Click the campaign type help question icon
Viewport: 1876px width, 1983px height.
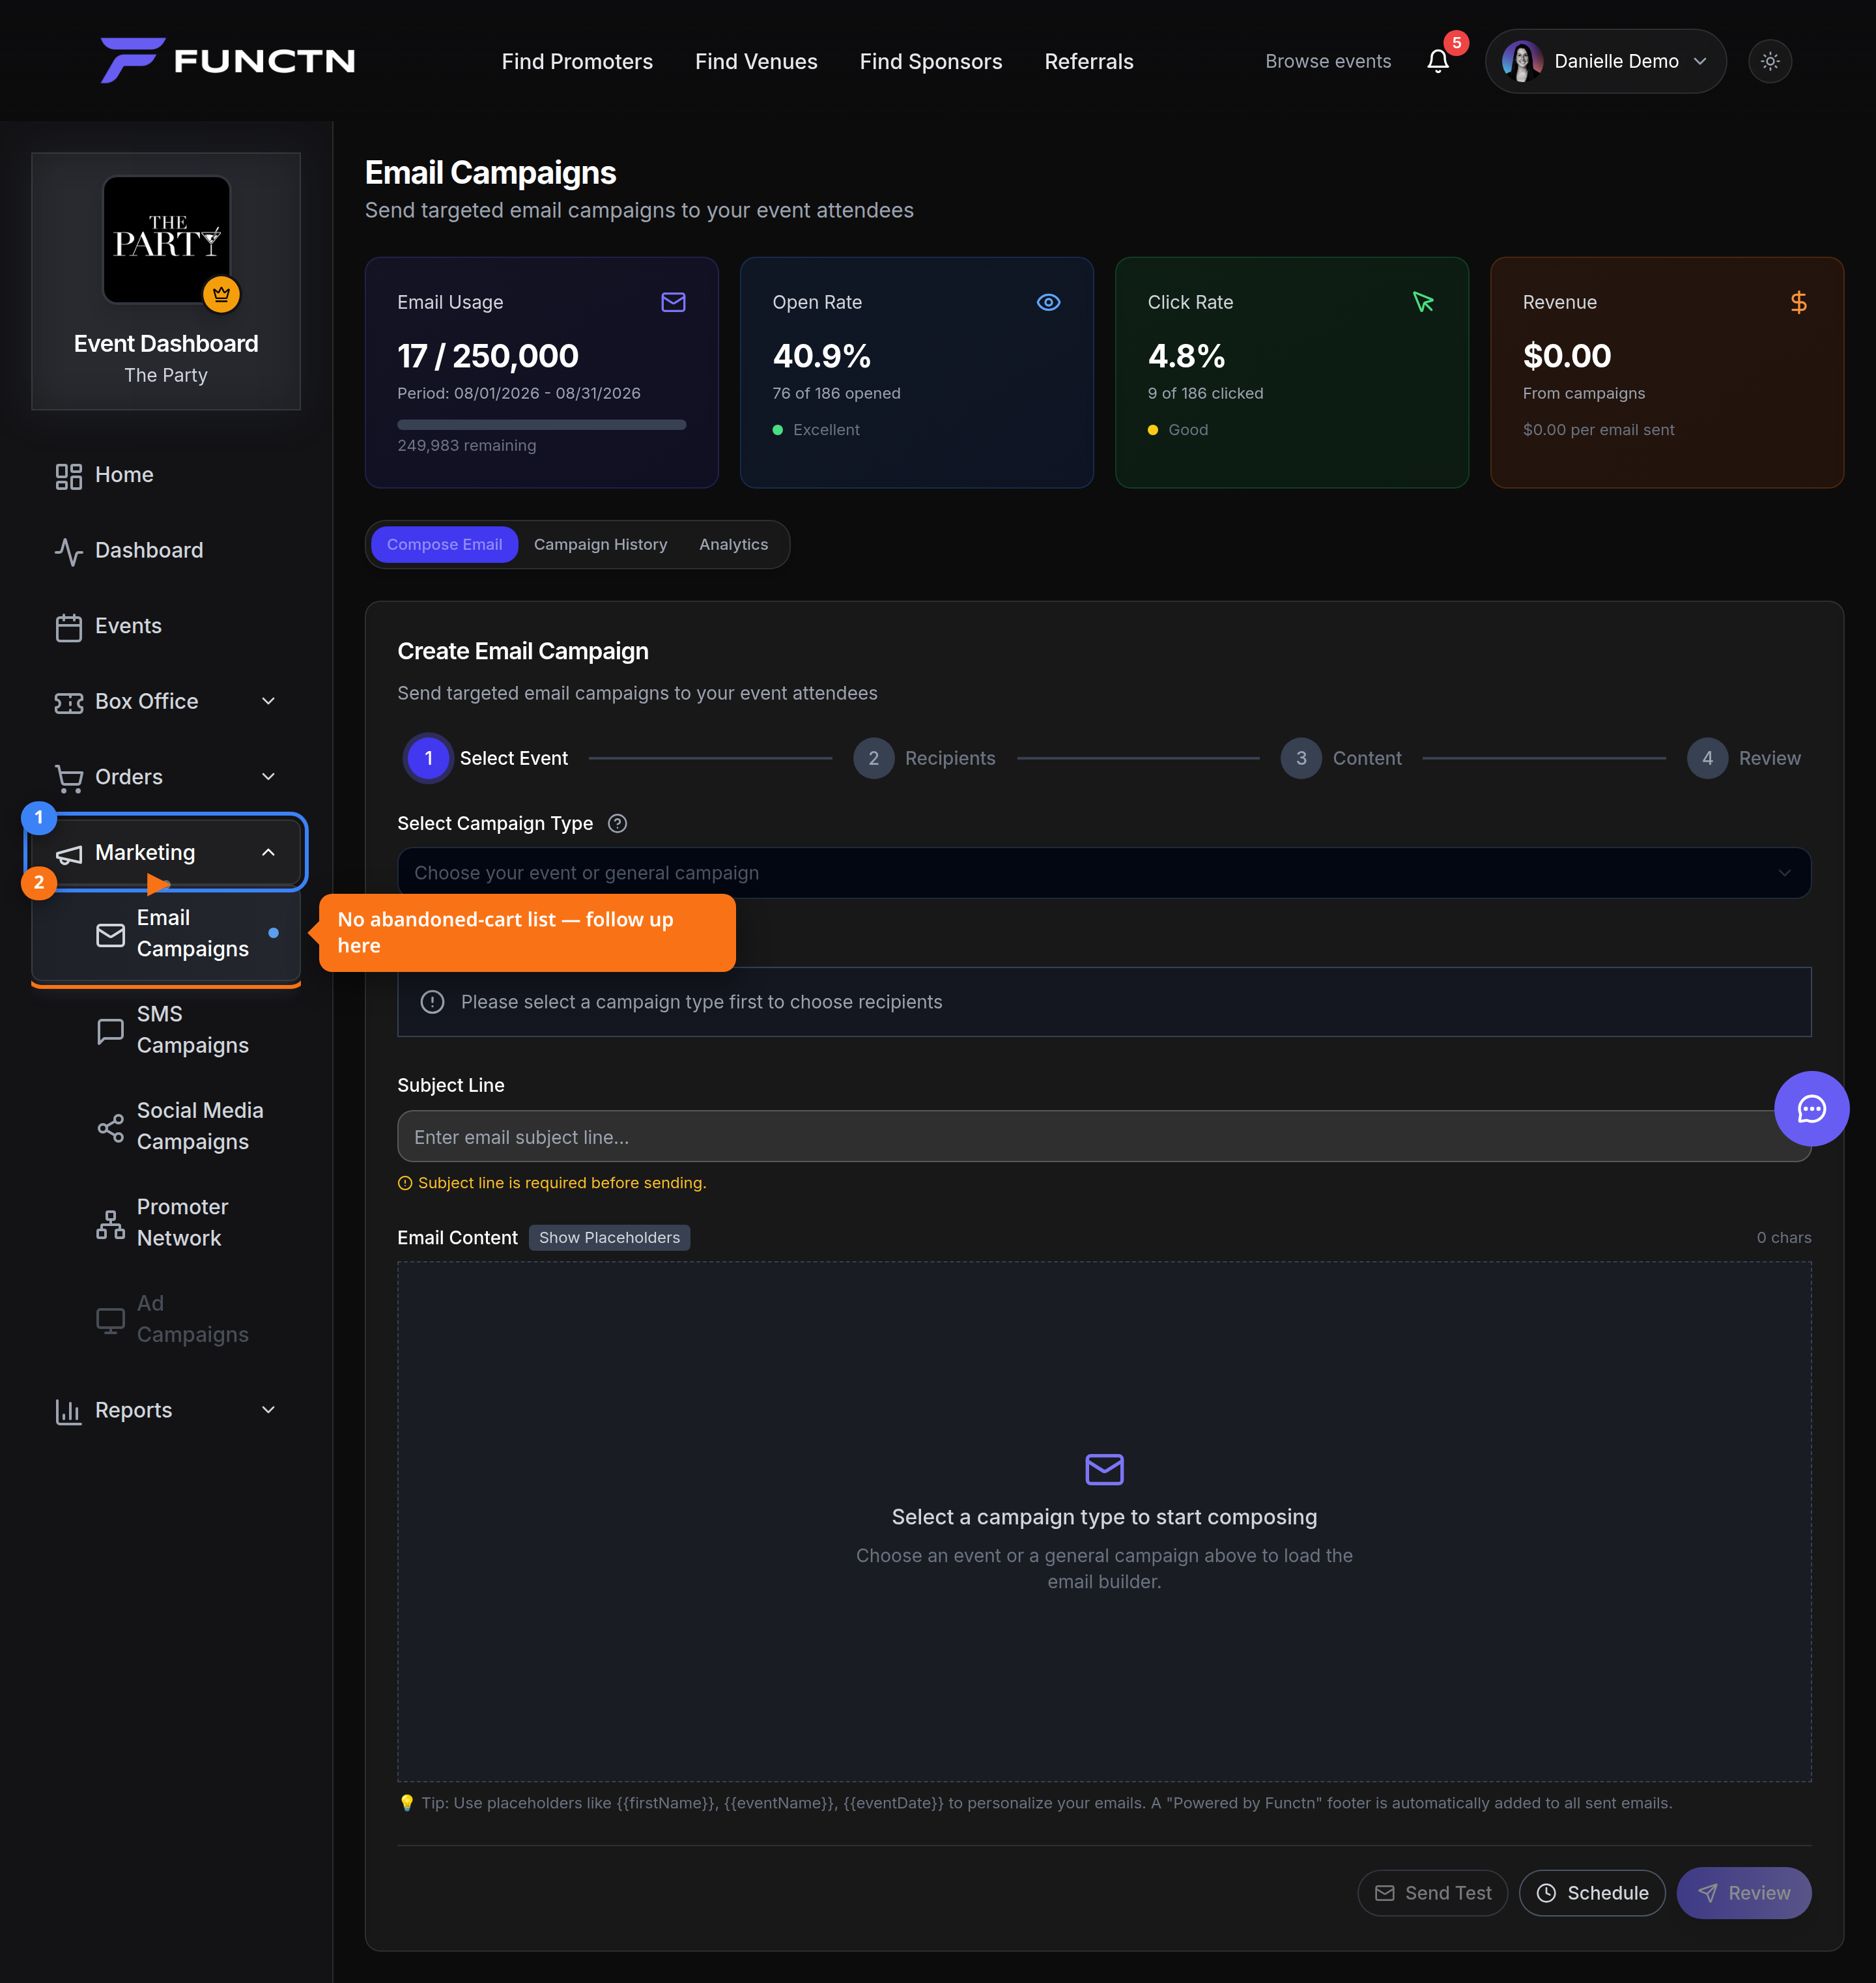coord(618,823)
